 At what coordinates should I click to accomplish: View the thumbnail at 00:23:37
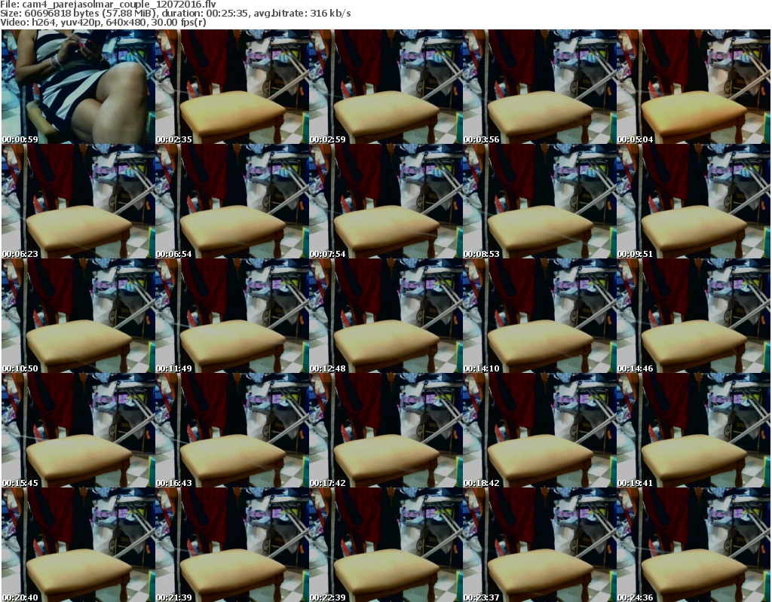coord(540,545)
